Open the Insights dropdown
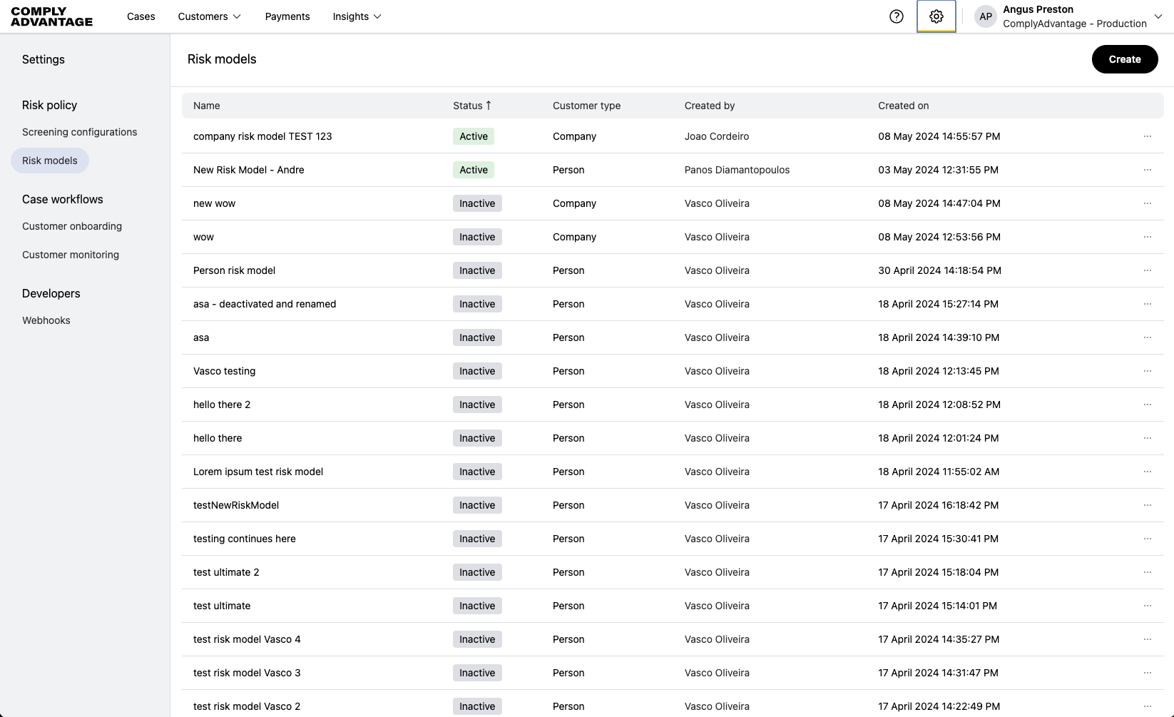 tap(356, 16)
